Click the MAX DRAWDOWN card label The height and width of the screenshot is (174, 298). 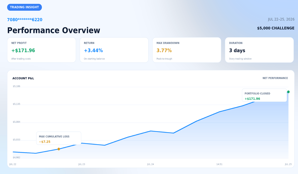168,43
